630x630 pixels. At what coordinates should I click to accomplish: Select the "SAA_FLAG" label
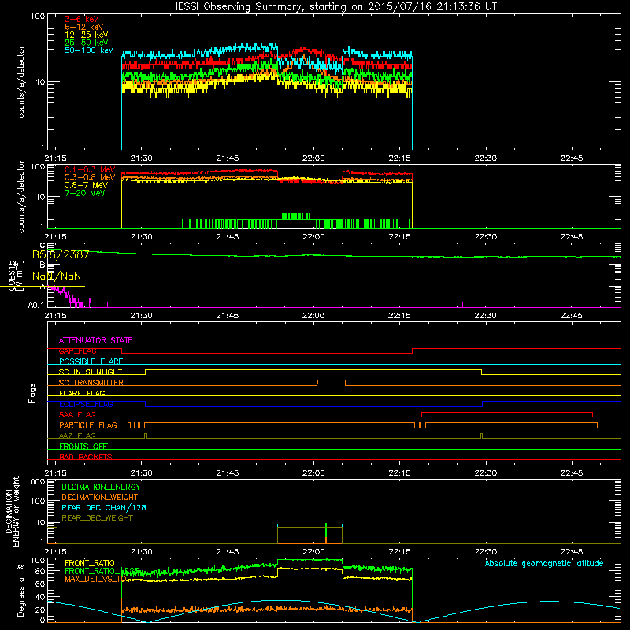point(77,414)
